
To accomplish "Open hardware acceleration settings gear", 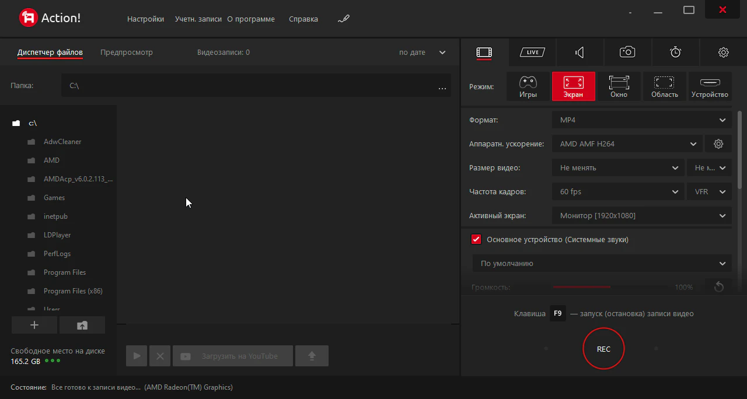I will (x=718, y=144).
